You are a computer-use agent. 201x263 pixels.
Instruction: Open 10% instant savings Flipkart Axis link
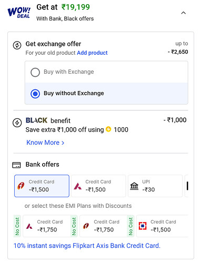(87, 246)
